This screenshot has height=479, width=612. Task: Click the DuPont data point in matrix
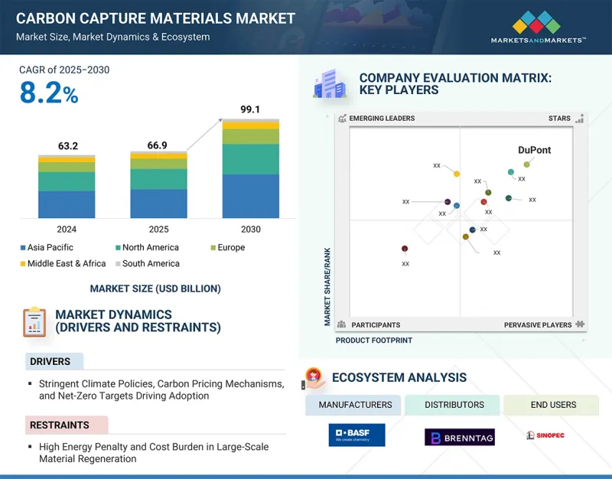coord(526,165)
